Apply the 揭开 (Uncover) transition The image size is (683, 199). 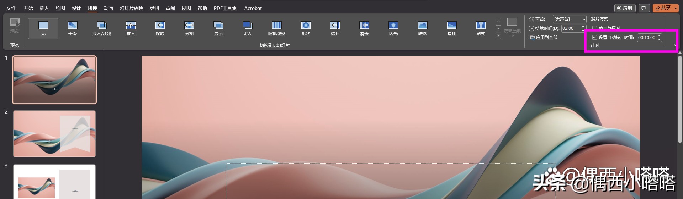coord(335,28)
